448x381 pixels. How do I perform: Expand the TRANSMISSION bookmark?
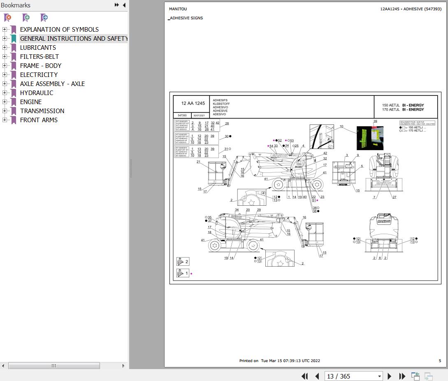point(4,111)
